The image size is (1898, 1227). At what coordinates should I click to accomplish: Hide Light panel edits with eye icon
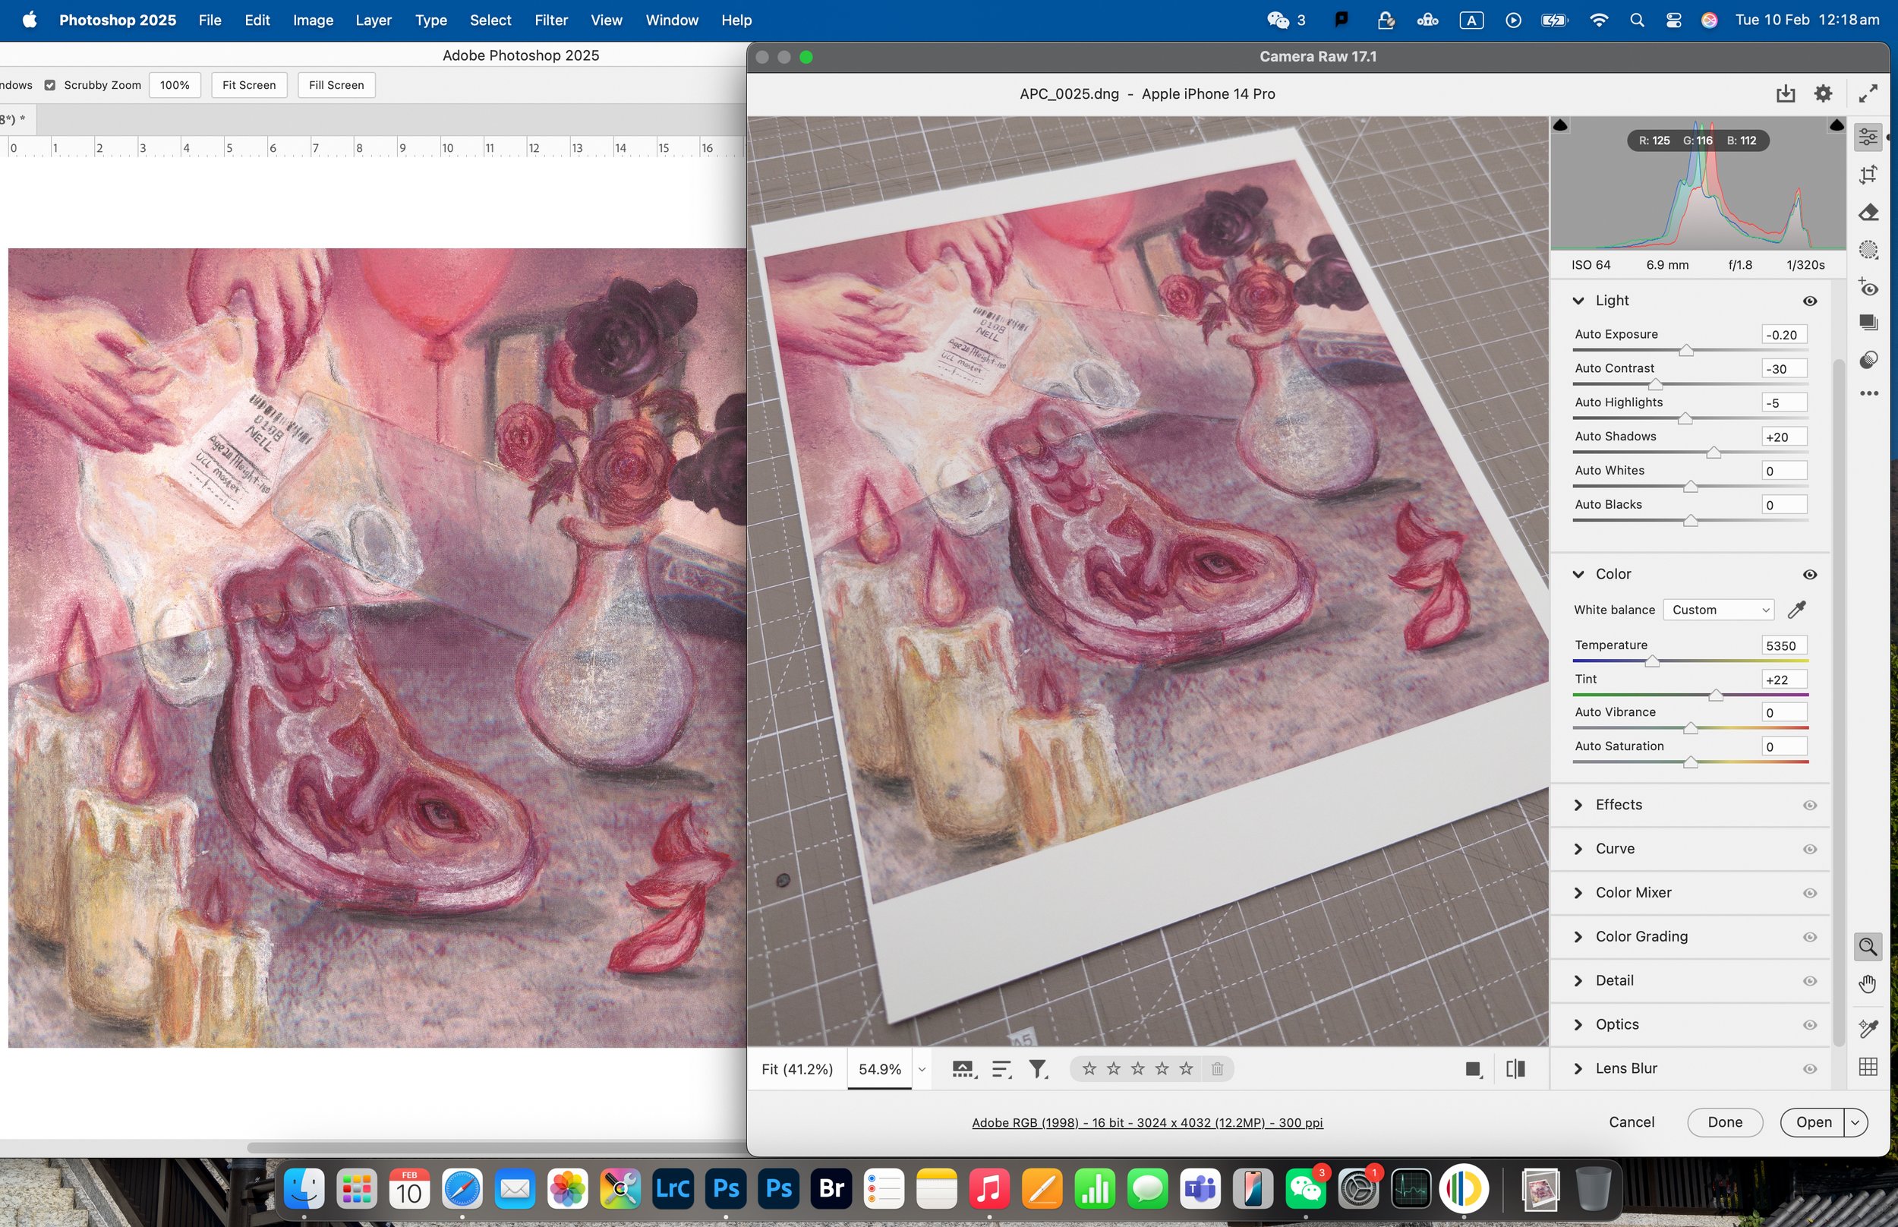coord(1809,301)
